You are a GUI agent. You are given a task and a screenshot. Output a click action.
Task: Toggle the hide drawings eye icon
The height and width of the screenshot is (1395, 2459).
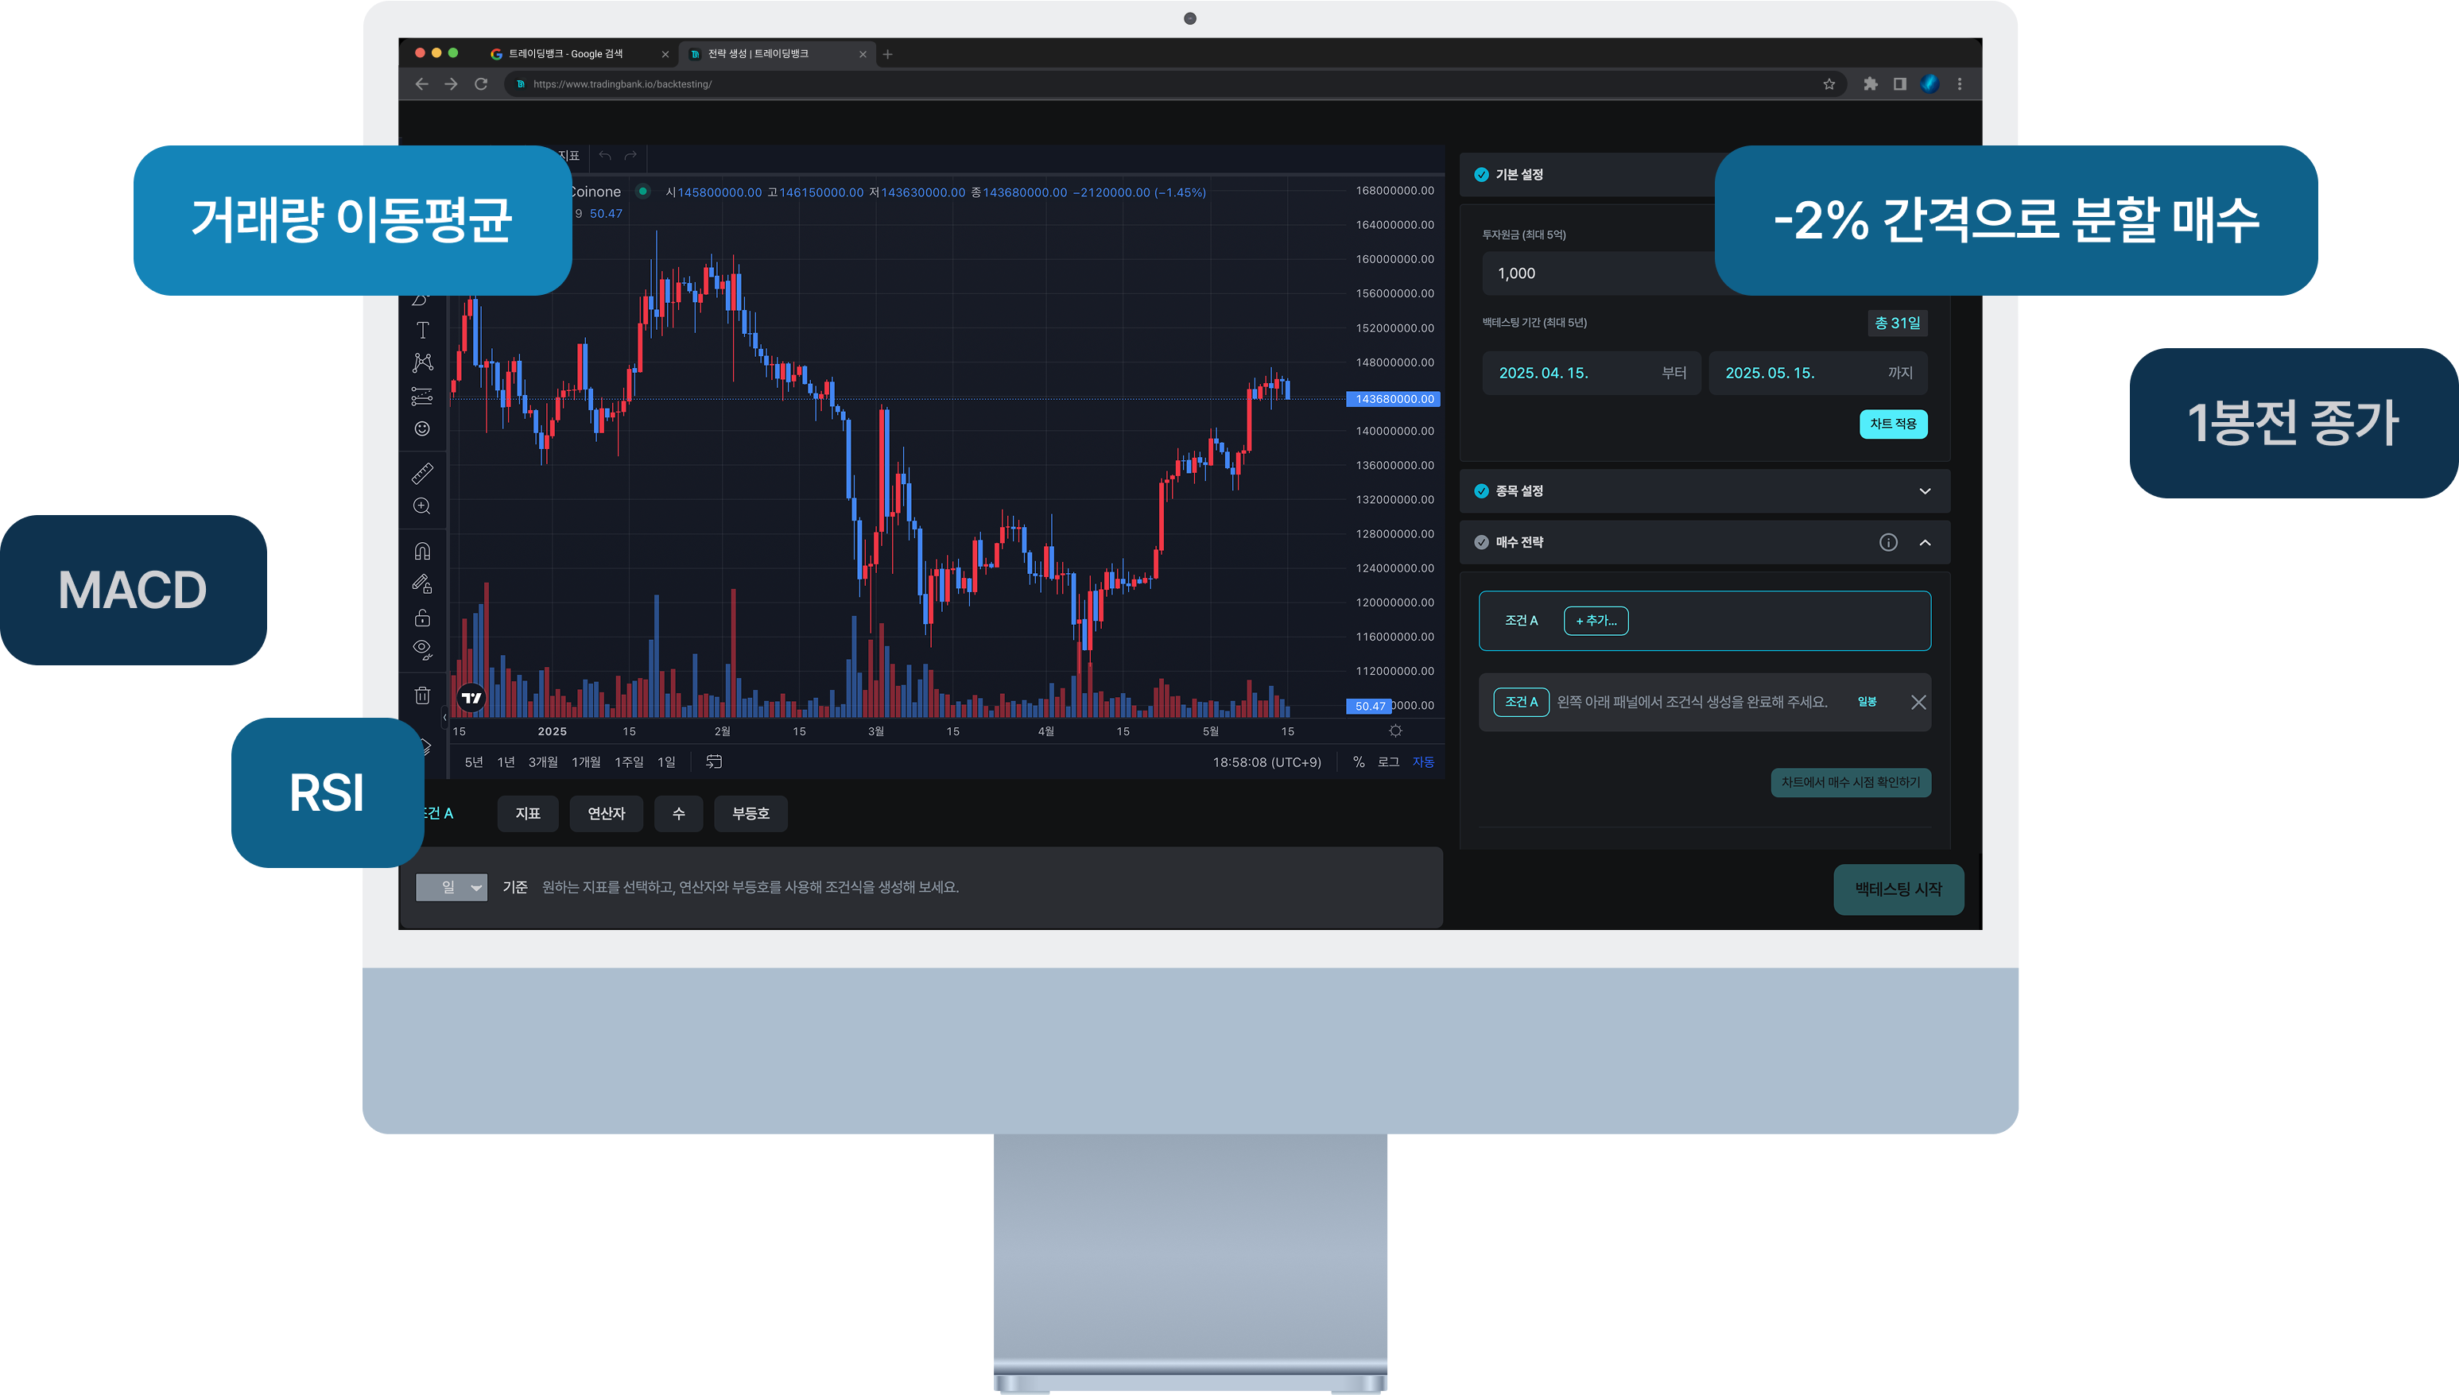[x=421, y=649]
